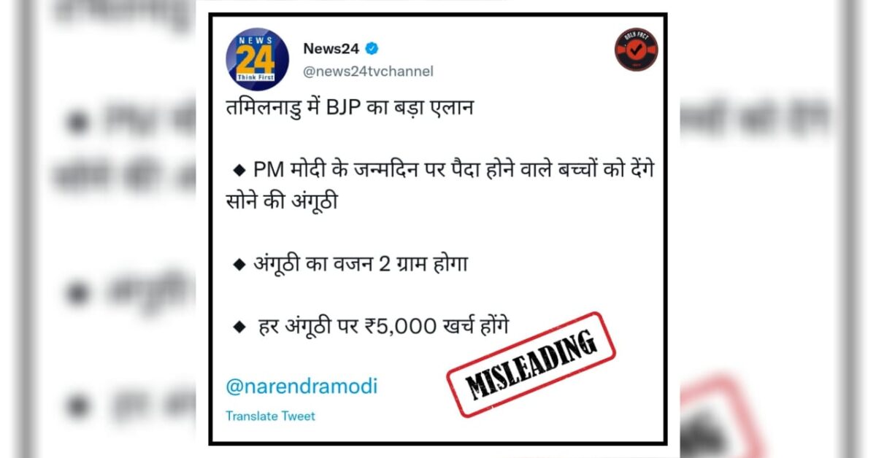Click the blurred background on left side
This screenshot has height=458, width=876.
tap(104, 229)
